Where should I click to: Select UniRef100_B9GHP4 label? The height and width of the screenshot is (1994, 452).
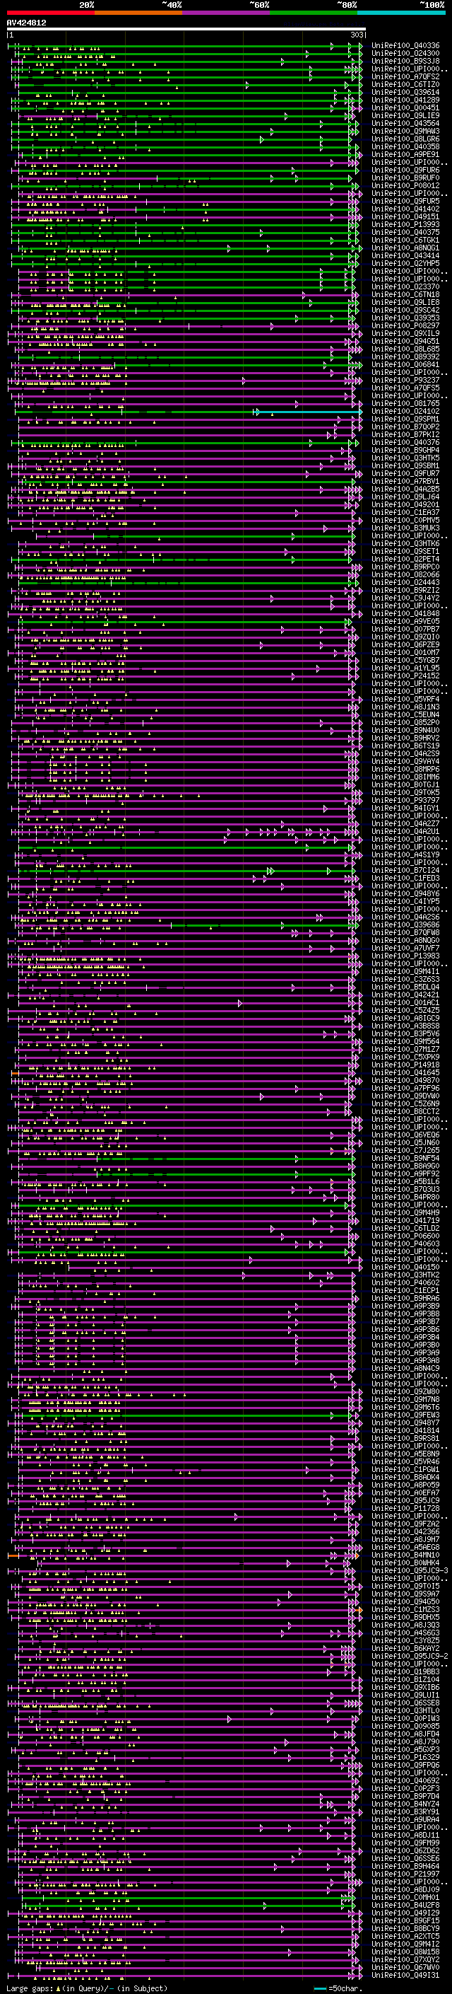405,450
